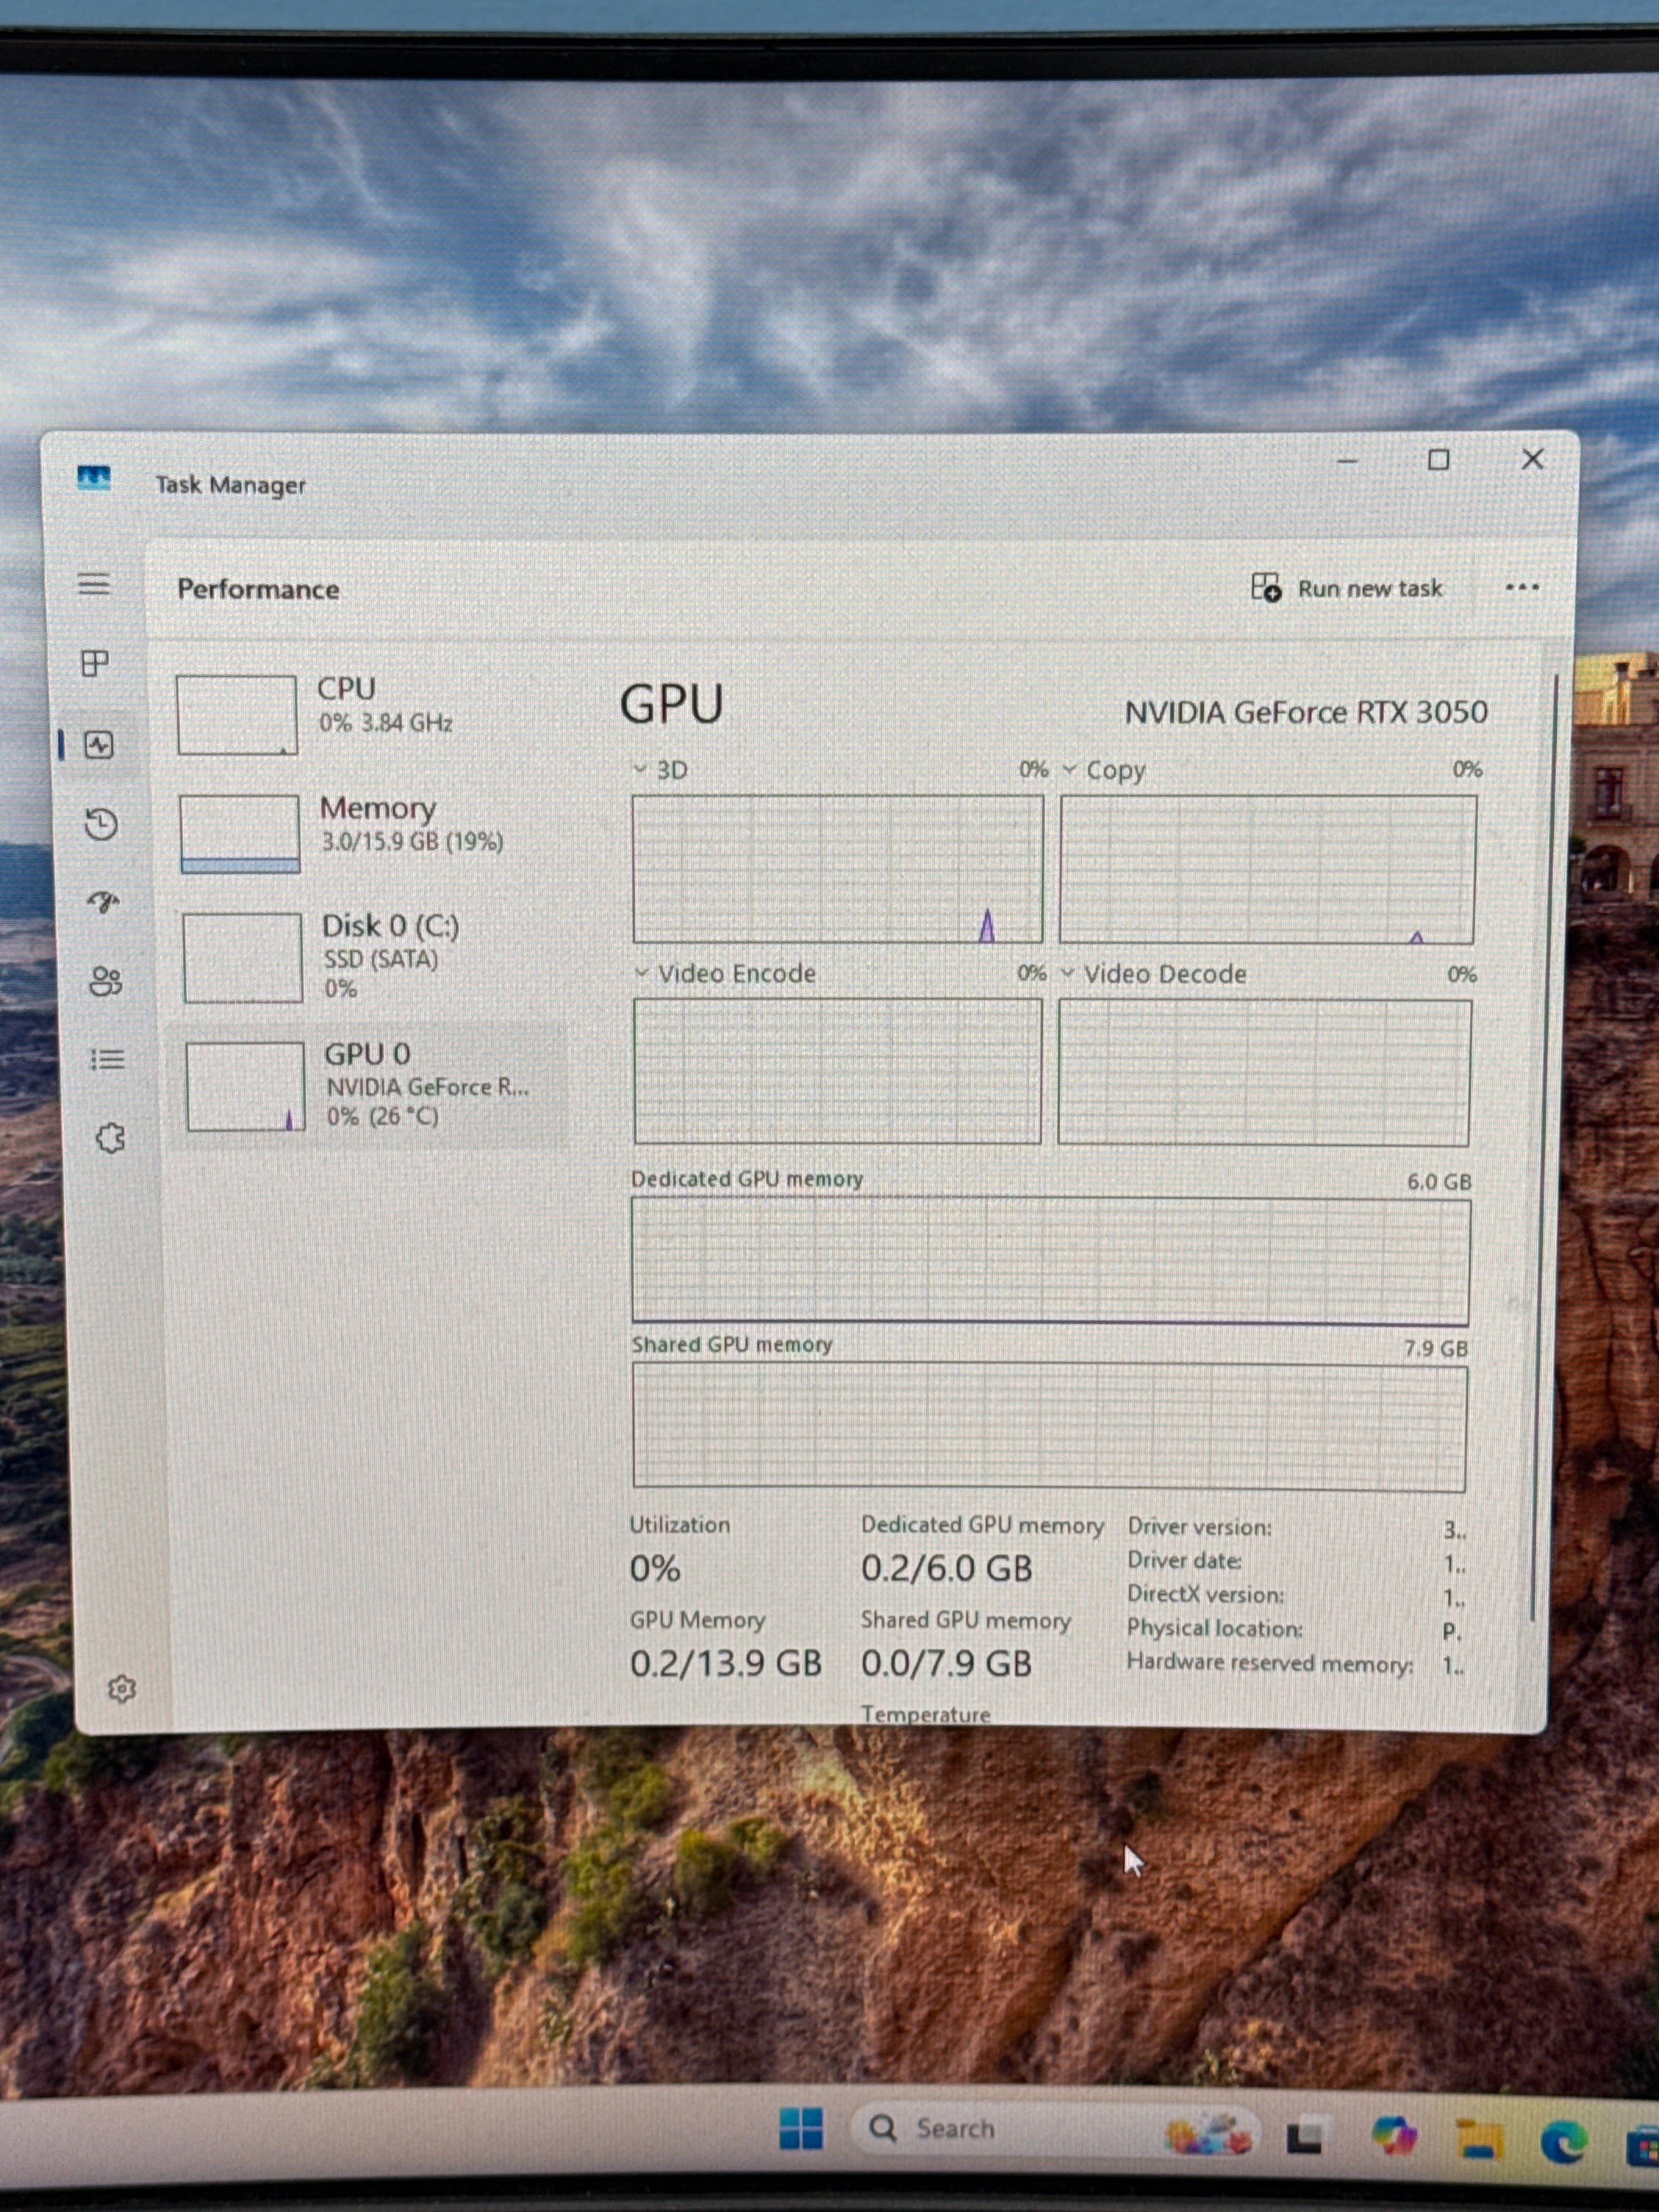Click the 3D usage graph

click(x=838, y=869)
